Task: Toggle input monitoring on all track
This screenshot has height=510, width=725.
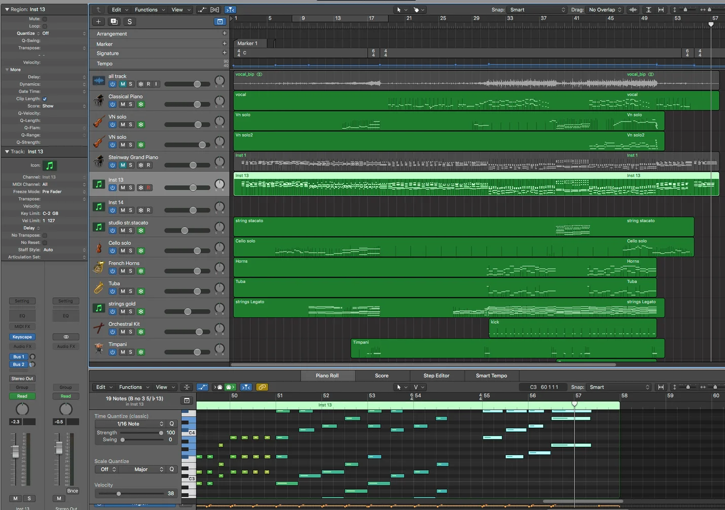Action: pyautogui.click(x=156, y=84)
